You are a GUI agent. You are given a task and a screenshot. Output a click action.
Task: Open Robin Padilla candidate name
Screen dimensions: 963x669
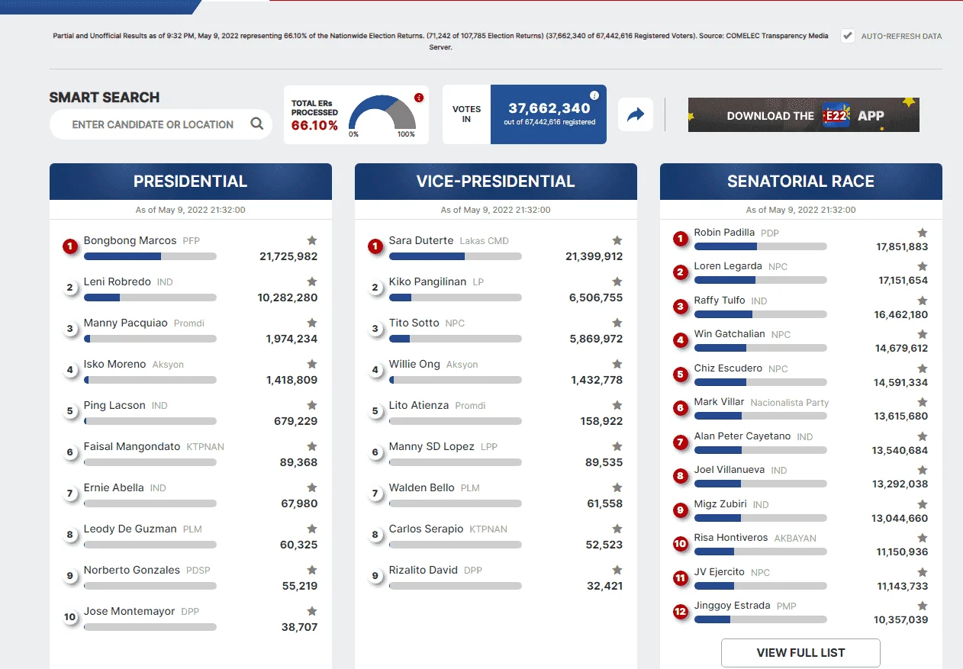[x=724, y=232]
